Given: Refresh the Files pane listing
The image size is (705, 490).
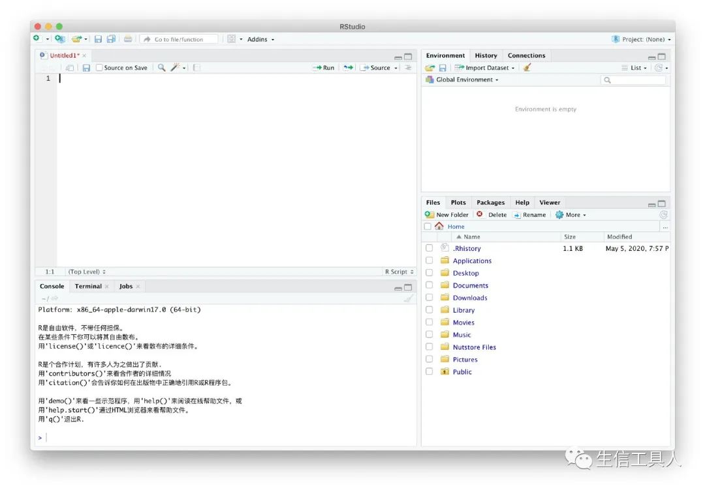Looking at the screenshot, I should [x=663, y=215].
